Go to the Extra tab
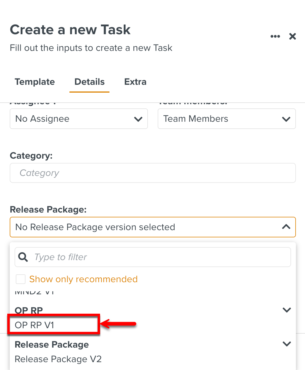This screenshot has width=305, height=370. click(x=135, y=82)
